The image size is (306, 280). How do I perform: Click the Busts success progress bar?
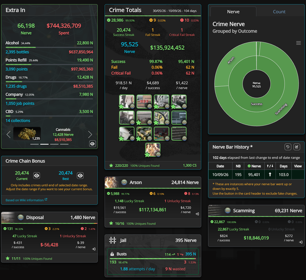click(153, 258)
